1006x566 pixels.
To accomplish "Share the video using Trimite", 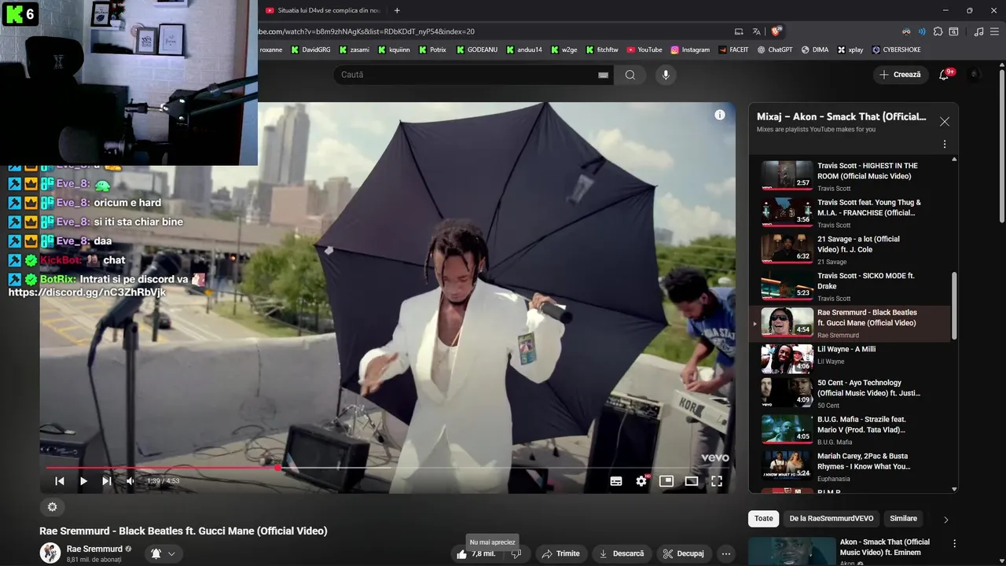I will 561,553.
